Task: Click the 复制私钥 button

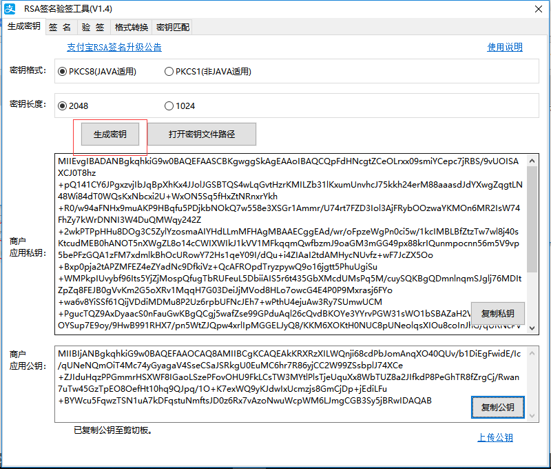Action: click(497, 313)
